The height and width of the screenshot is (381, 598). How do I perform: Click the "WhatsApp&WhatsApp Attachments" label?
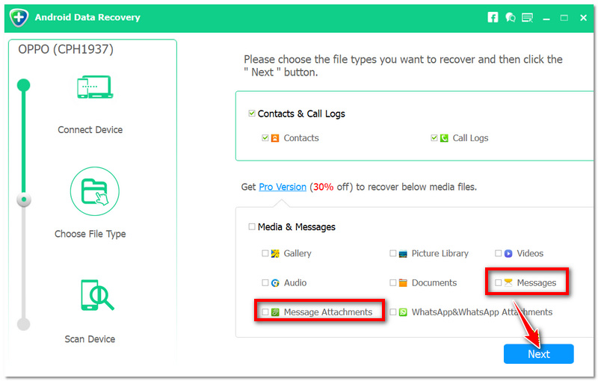482,312
